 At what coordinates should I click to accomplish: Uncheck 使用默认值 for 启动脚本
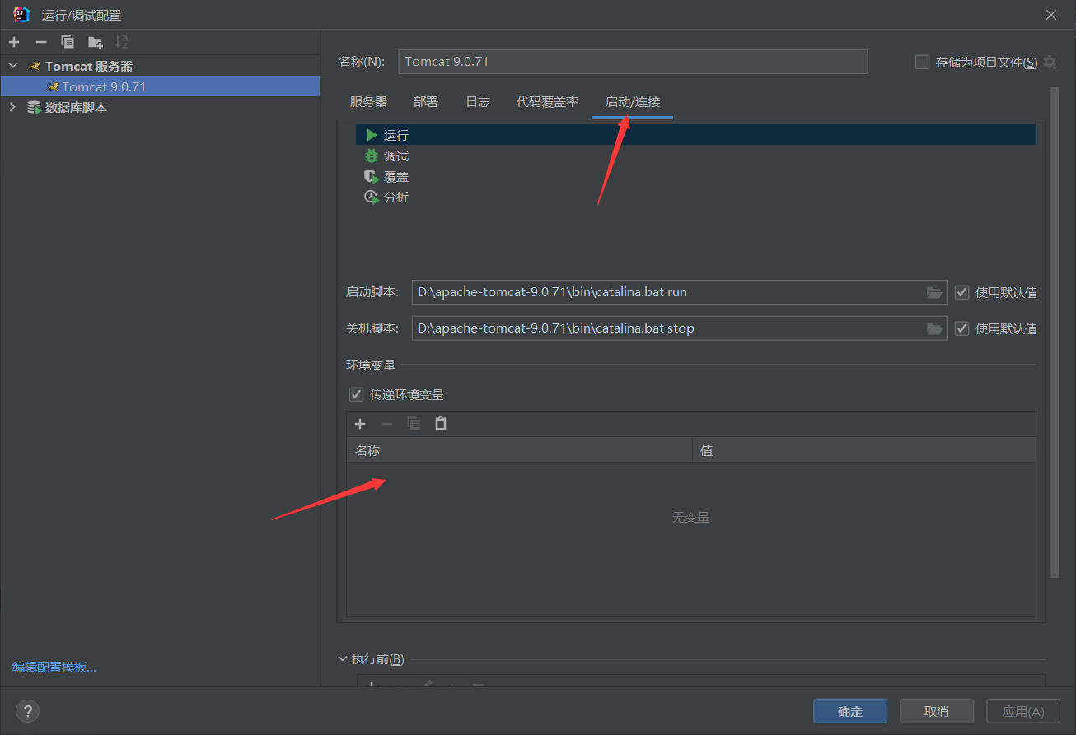point(961,292)
